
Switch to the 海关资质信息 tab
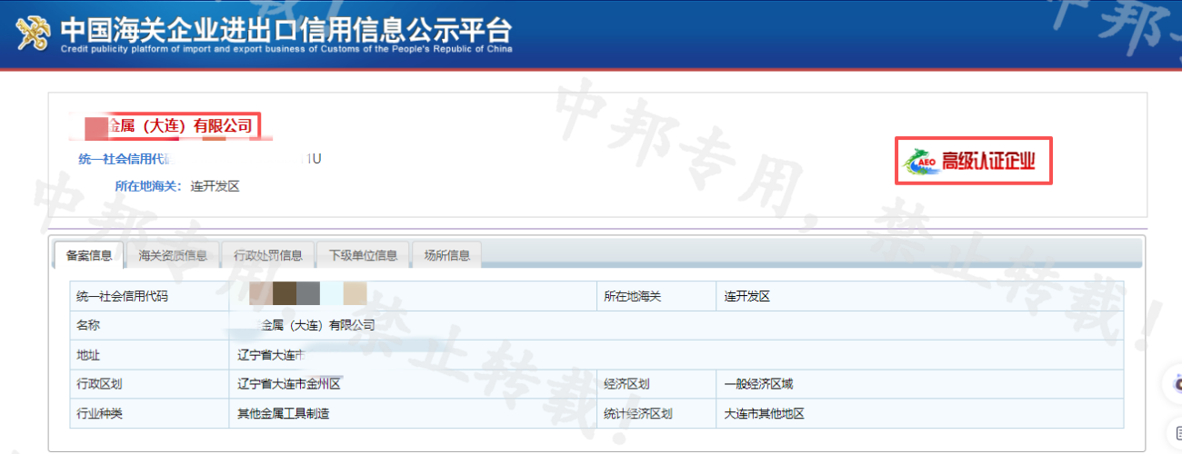click(173, 255)
